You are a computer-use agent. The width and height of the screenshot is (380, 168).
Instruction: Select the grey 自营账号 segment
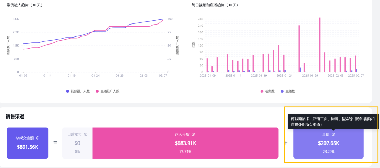pyautogui.click(x=77, y=143)
